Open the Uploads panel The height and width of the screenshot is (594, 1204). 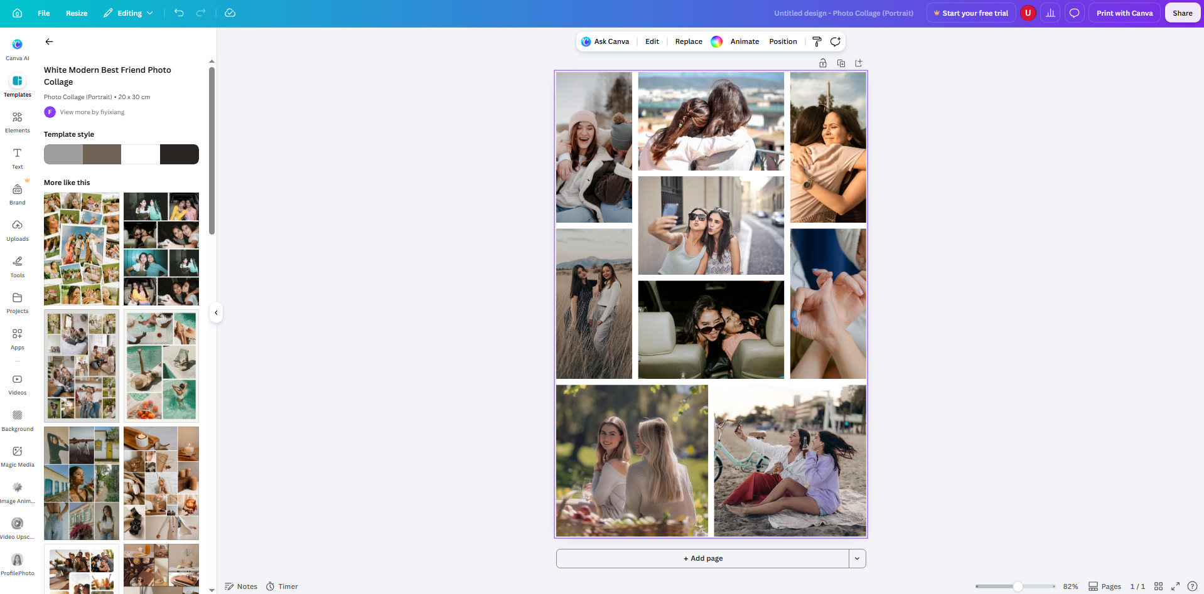(x=18, y=230)
